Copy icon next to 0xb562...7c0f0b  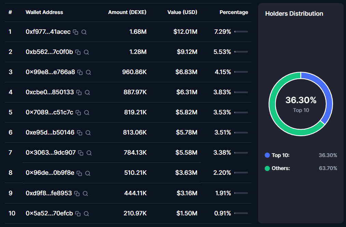(78, 52)
